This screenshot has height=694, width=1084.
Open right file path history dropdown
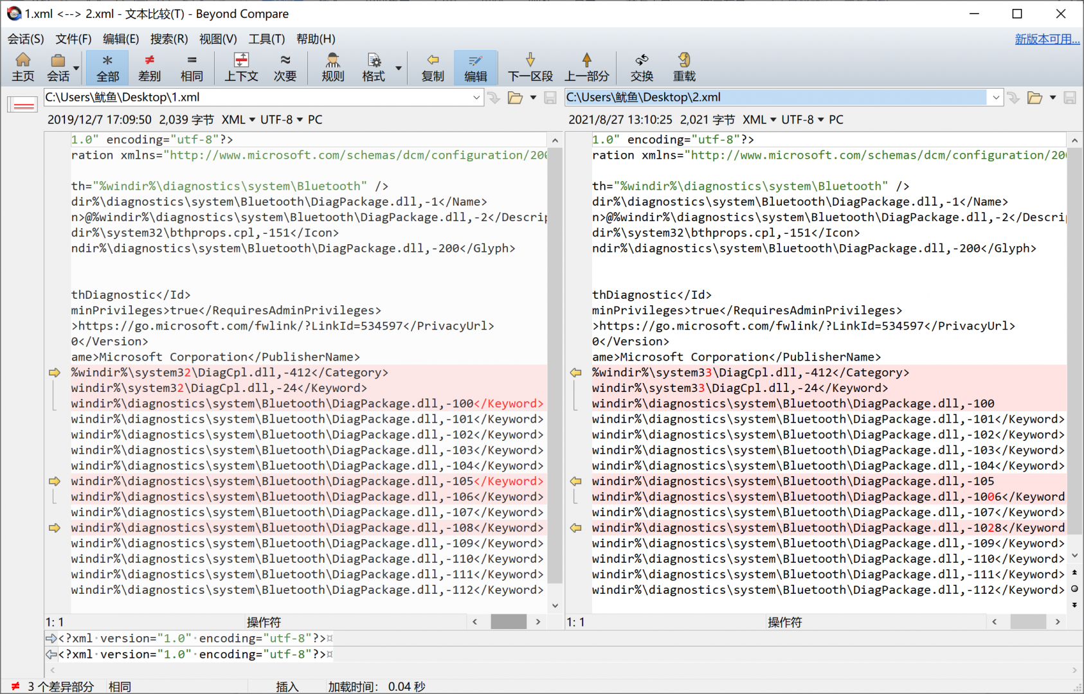pos(996,98)
